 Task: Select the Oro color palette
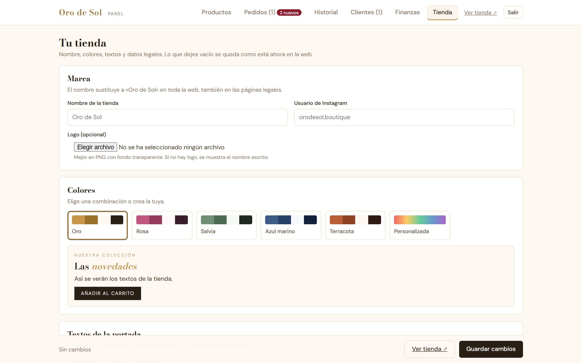tap(97, 225)
